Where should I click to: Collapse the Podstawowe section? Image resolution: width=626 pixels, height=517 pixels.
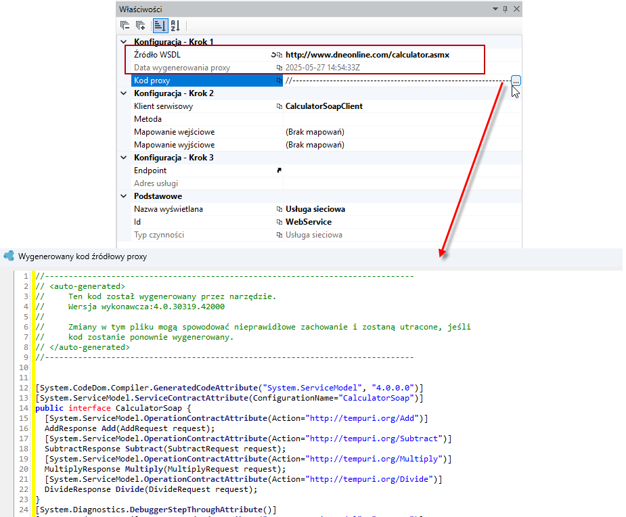124,196
